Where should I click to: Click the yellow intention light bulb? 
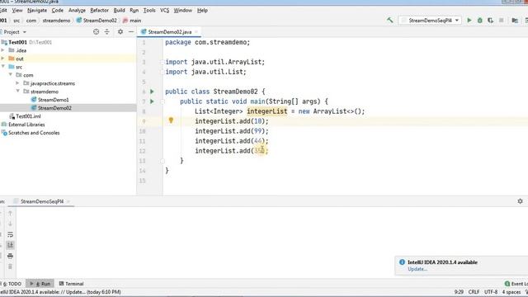pos(171,120)
